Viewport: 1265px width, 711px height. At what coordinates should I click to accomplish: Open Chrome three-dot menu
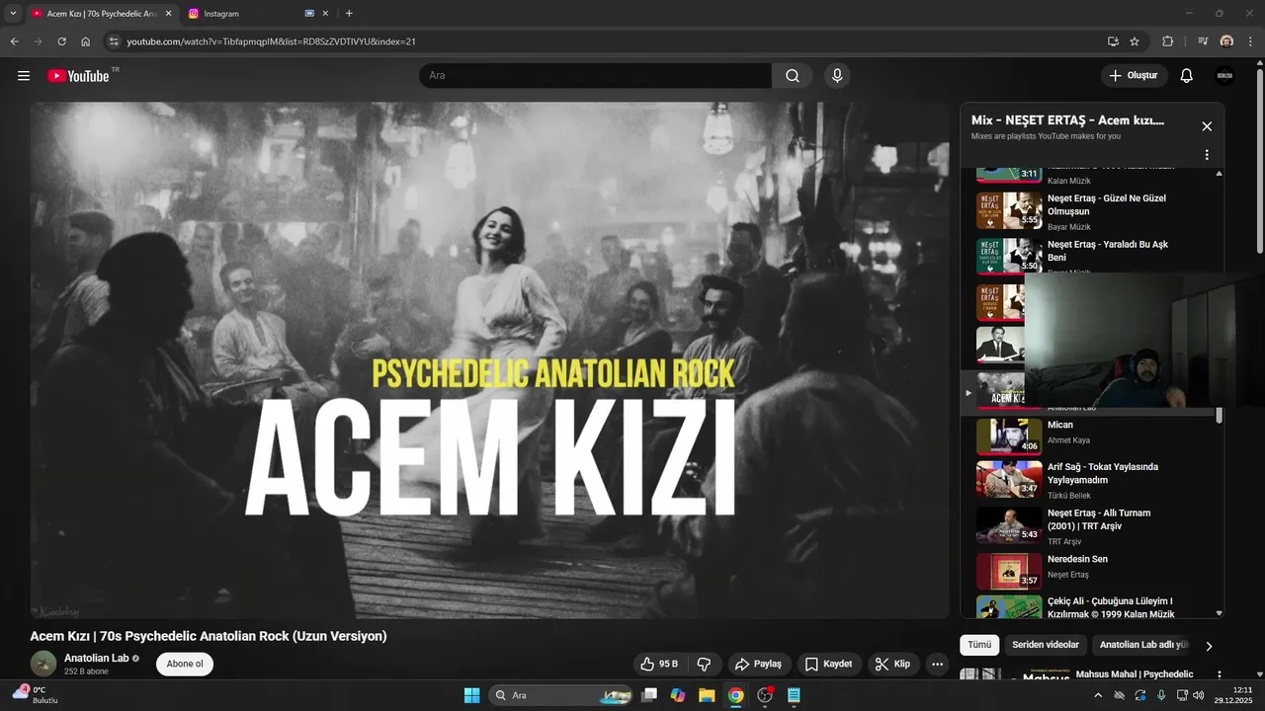coord(1250,41)
